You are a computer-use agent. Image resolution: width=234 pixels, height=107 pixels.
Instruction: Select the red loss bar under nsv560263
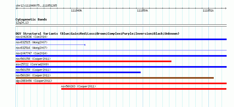pyautogui.click(x=144, y=89)
